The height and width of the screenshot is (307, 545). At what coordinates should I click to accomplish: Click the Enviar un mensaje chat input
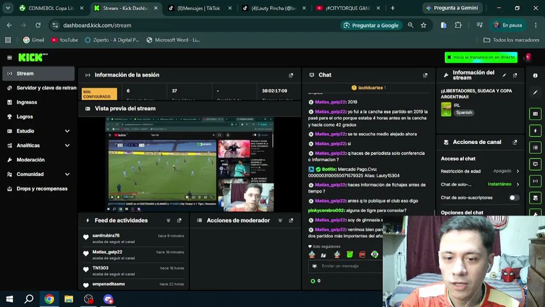(346, 266)
